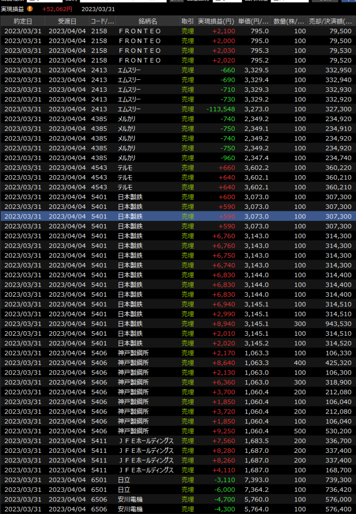Select the エムスリー row with -113,548 loss

click(178, 109)
